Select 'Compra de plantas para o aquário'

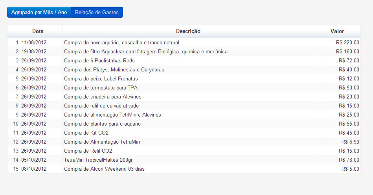tap(102, 124)
